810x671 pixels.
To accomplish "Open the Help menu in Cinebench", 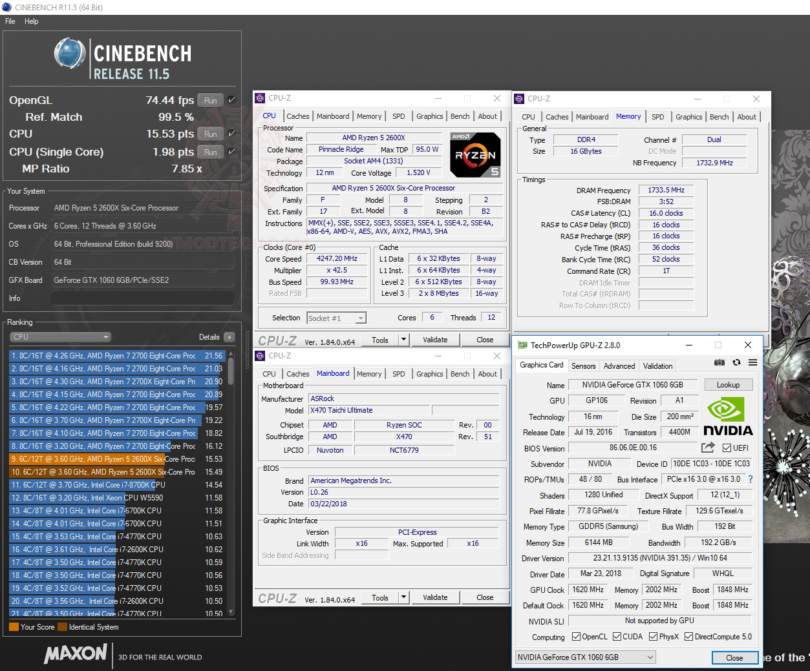I will click(x=32, y=21).
